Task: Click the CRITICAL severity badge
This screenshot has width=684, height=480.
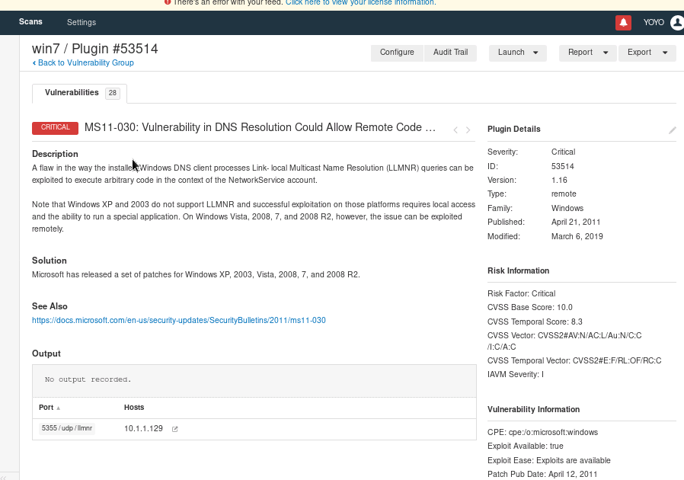Action: pyautogui.click(x=55, y=128)
